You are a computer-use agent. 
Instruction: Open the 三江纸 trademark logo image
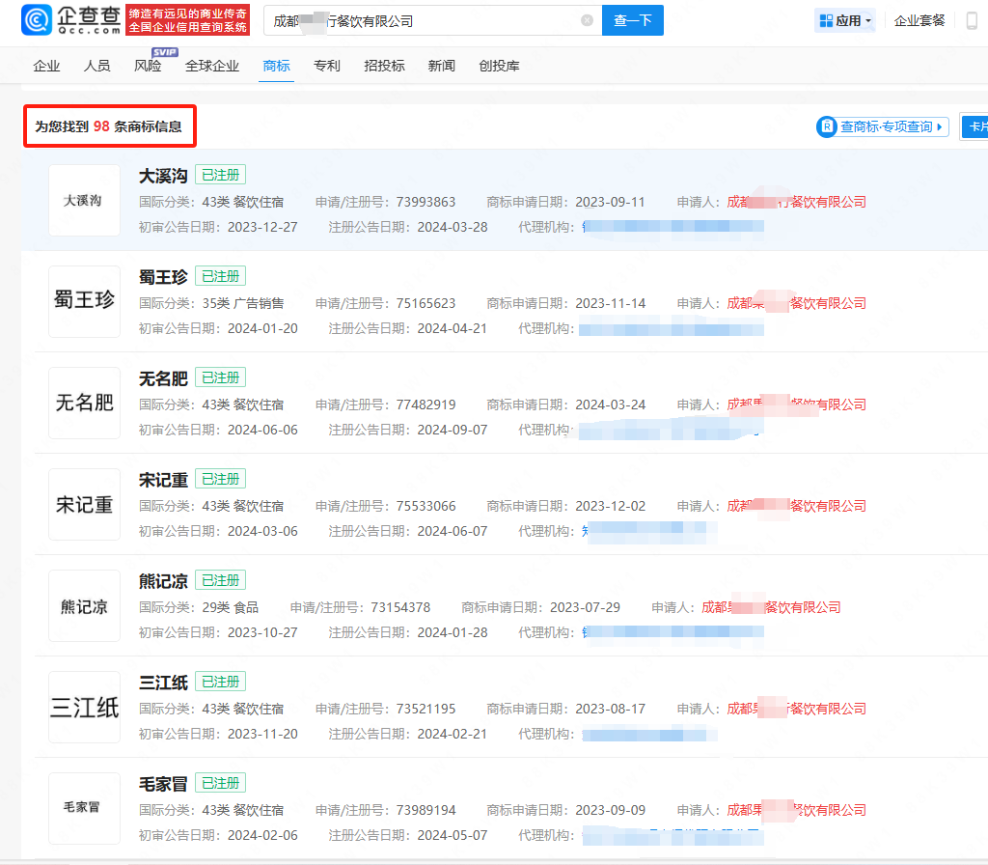pos(84,708)
